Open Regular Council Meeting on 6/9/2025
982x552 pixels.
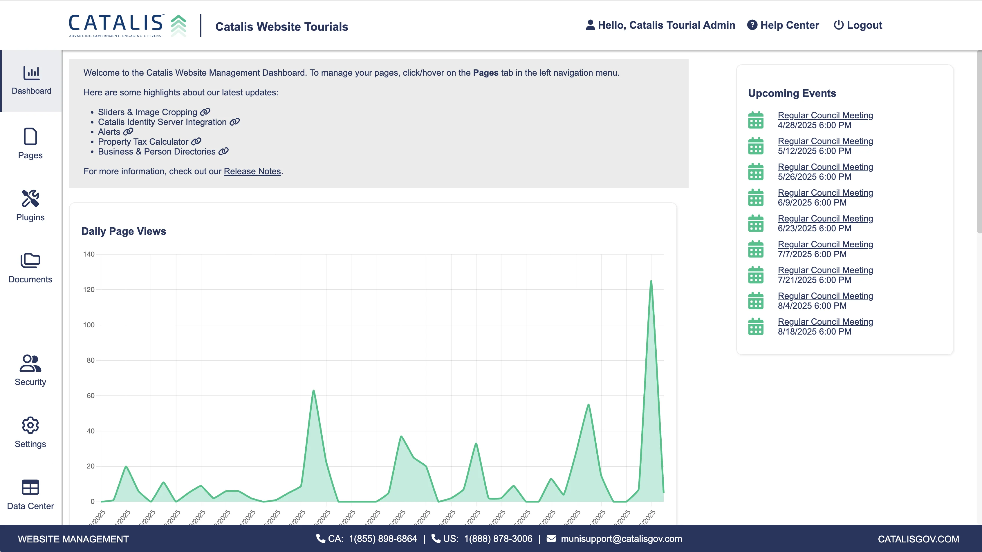(x=825, y=193)
